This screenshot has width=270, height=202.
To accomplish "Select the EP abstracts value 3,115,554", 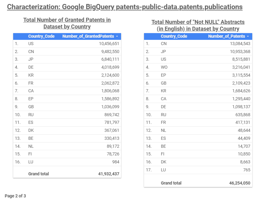I will click(x=241, y=75).
